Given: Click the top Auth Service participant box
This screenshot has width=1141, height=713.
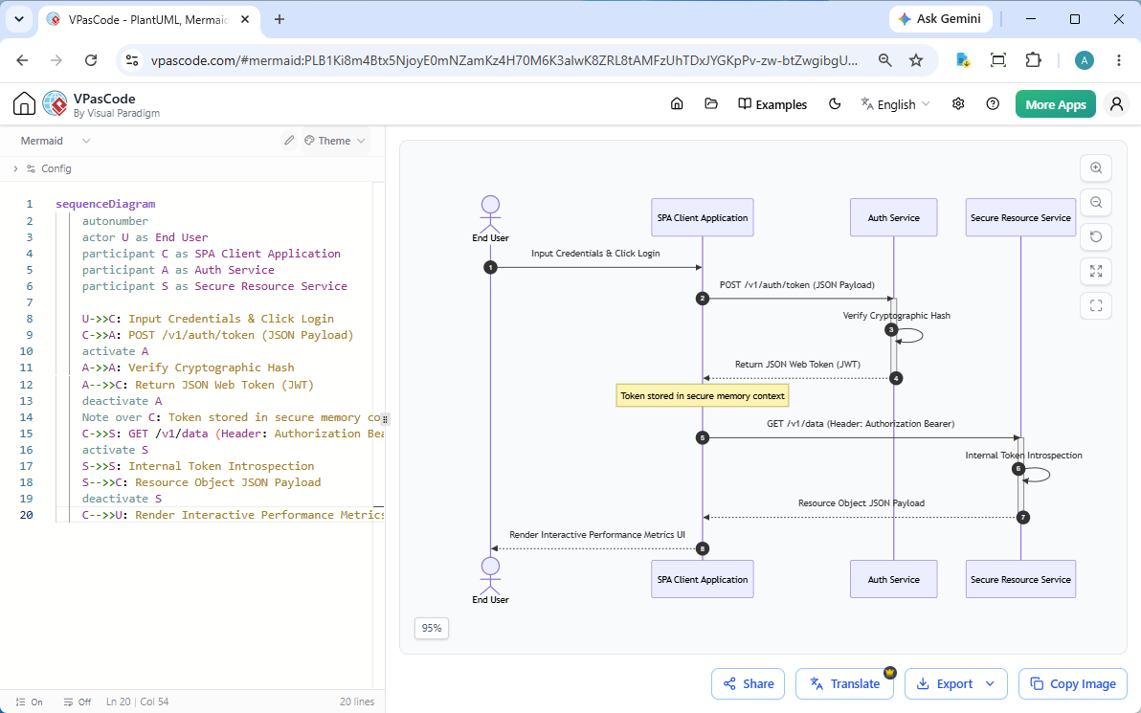Looking at the screenshot, I should pyautogui.click(x=894, y=217).
